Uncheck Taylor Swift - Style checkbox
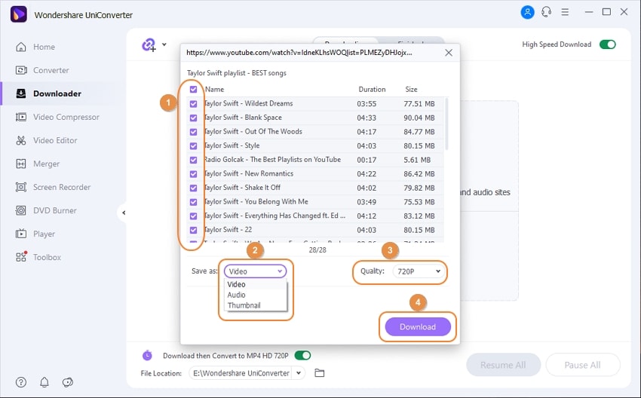The image size is (641, 398). coord(193,146)
